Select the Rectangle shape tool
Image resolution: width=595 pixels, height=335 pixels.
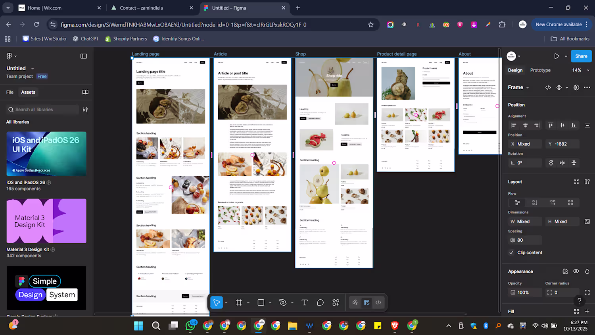pyautogui.click(x=261, y=302)
